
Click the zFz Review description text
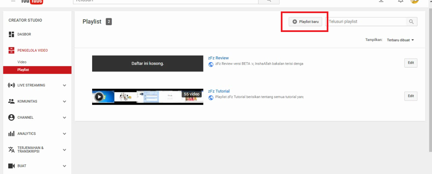259,64
